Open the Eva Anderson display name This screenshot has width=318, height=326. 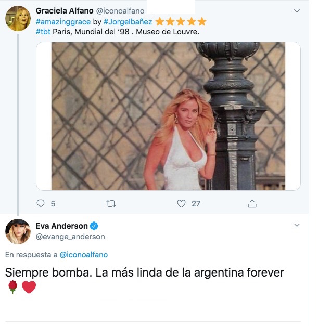tap(61, 226)
